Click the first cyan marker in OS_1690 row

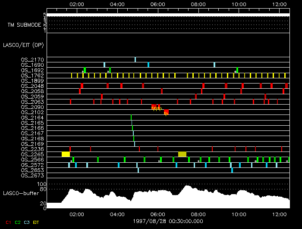tap(104, 65)
